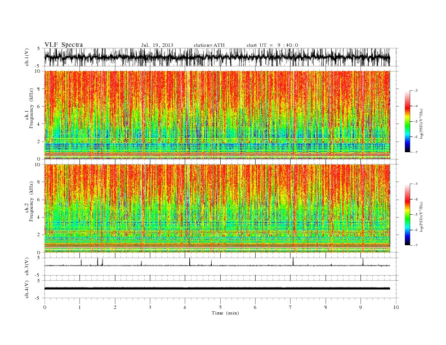Click the ch.4 flat voltage trace
This screenshot has width=446, height=345.
[217, 289]
